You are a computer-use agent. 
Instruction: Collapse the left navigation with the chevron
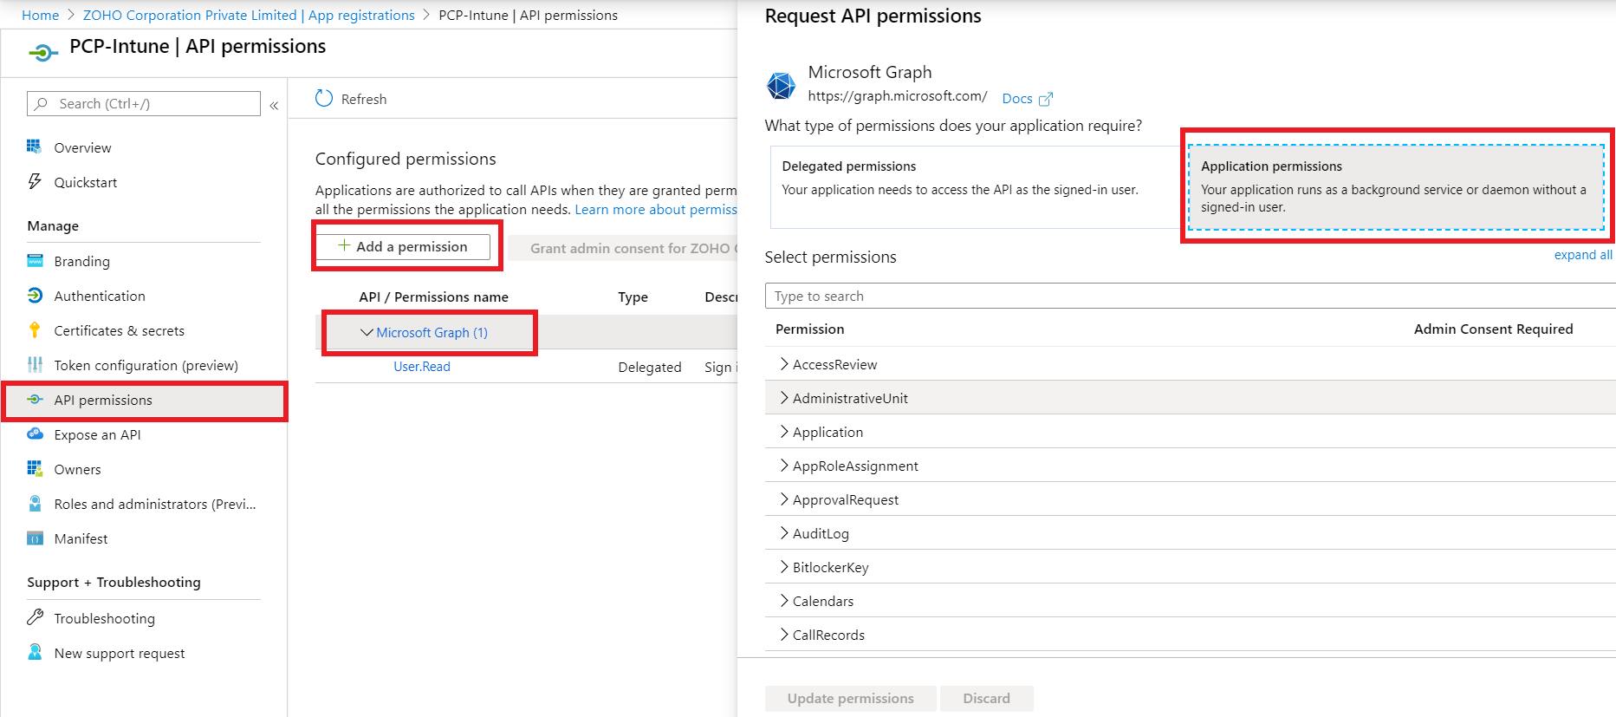point(274,104)
